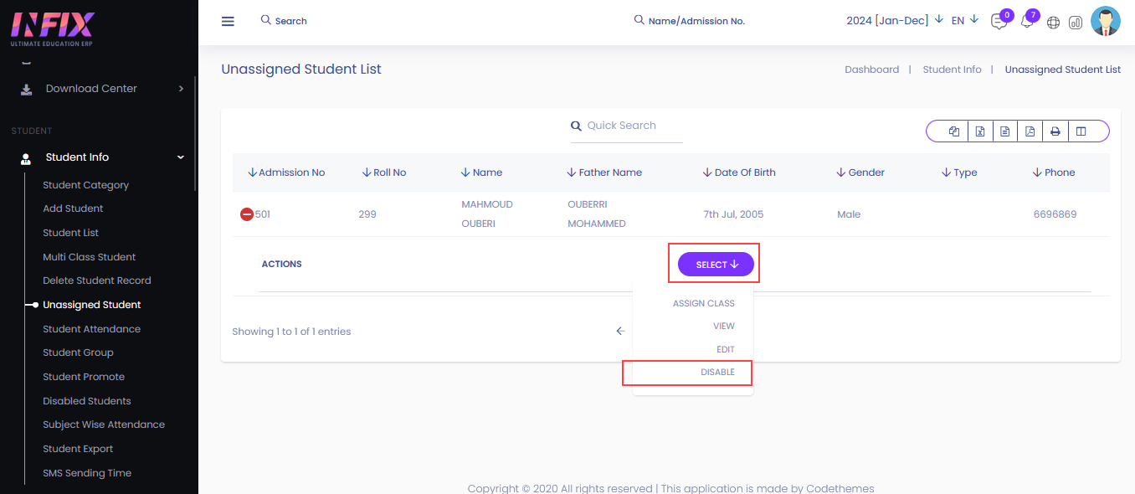The width and height of the screenshot is (1135, 494).
Task: Click the Infix logo
Action: point(52,28)
